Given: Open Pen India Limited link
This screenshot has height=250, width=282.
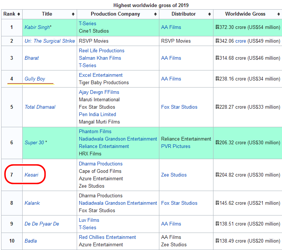Looking at the screenshot, I should (x=97, y=114).
